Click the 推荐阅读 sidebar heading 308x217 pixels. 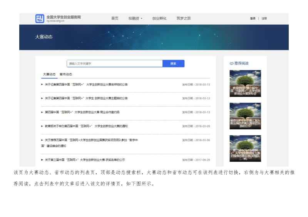241,63
